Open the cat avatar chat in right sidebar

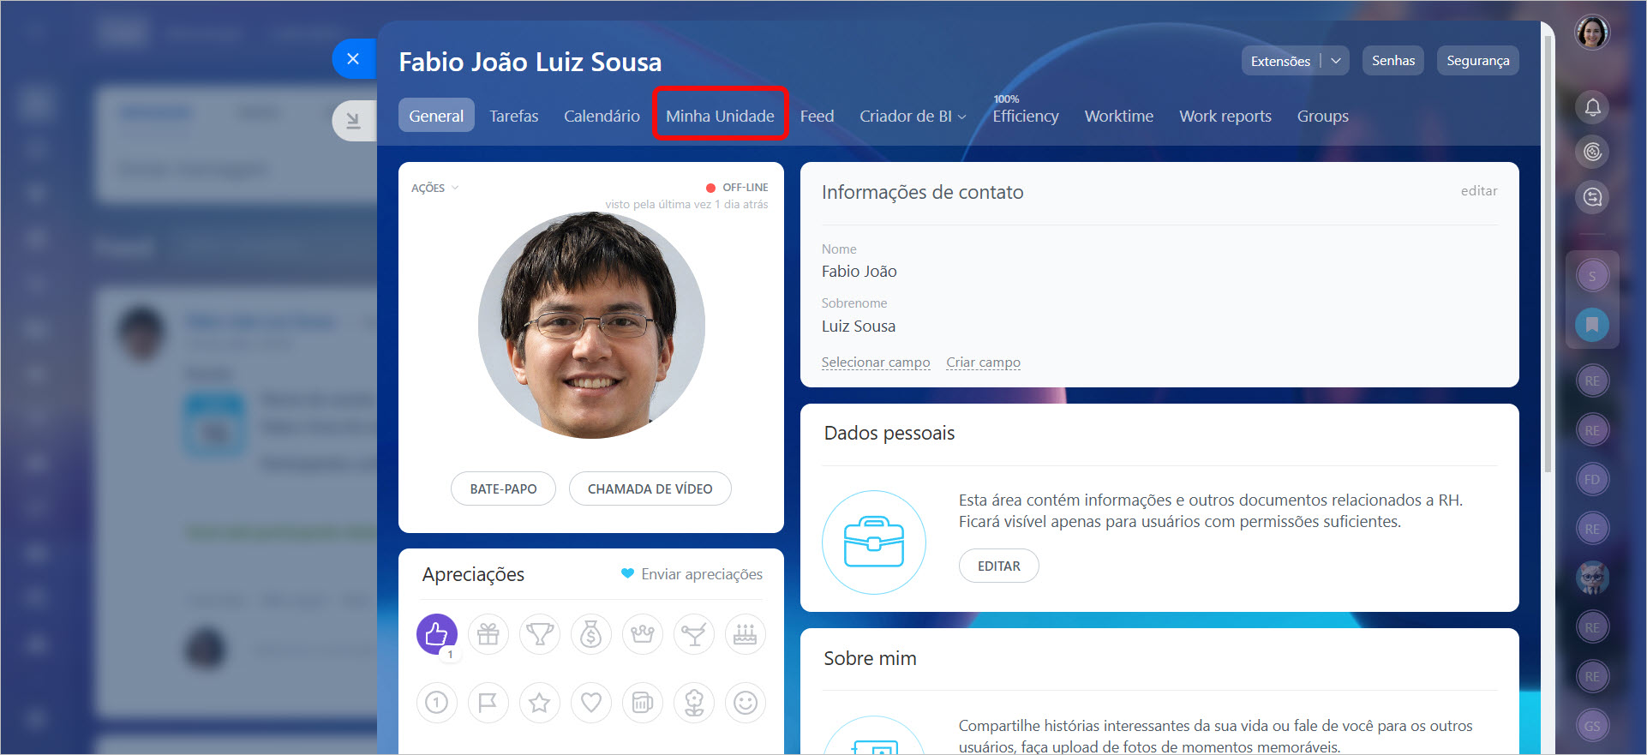click(x=1592, y=578)
